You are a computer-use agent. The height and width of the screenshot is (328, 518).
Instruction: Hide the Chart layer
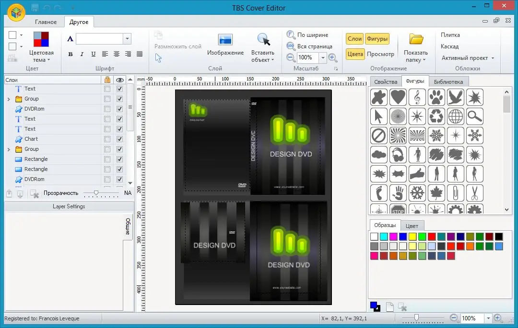pyautogui.click(x=119, y=139)
